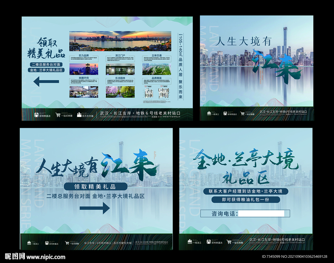
Task: Click the 一站式商圈 cart icon in the 人生大境有 skyline poster footer
Action: 242,113
